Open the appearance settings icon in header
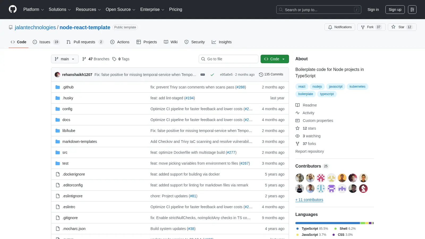Viewport: 425px width, 239px height. (x=412, y=10)
